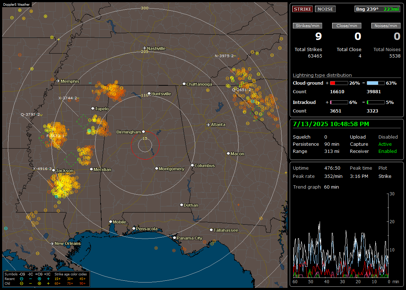The height and width of the screenshot is (290, 406).
Task: Click the Nashville airport marker
Action: [x=144, y=48]
